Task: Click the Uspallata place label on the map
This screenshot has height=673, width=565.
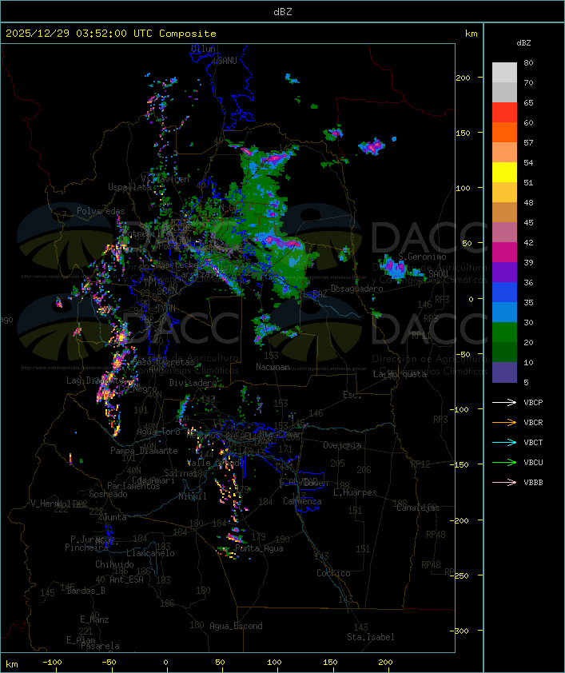Action: tap(129, 187)
